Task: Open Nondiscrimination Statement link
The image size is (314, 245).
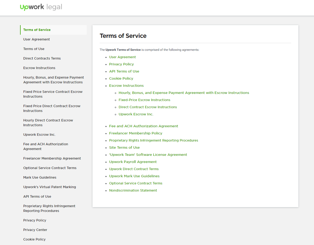Action: [133, 190]
